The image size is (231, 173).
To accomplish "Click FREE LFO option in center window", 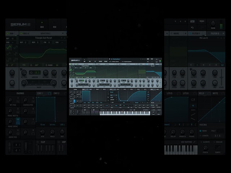I will [x=113, y=95].
